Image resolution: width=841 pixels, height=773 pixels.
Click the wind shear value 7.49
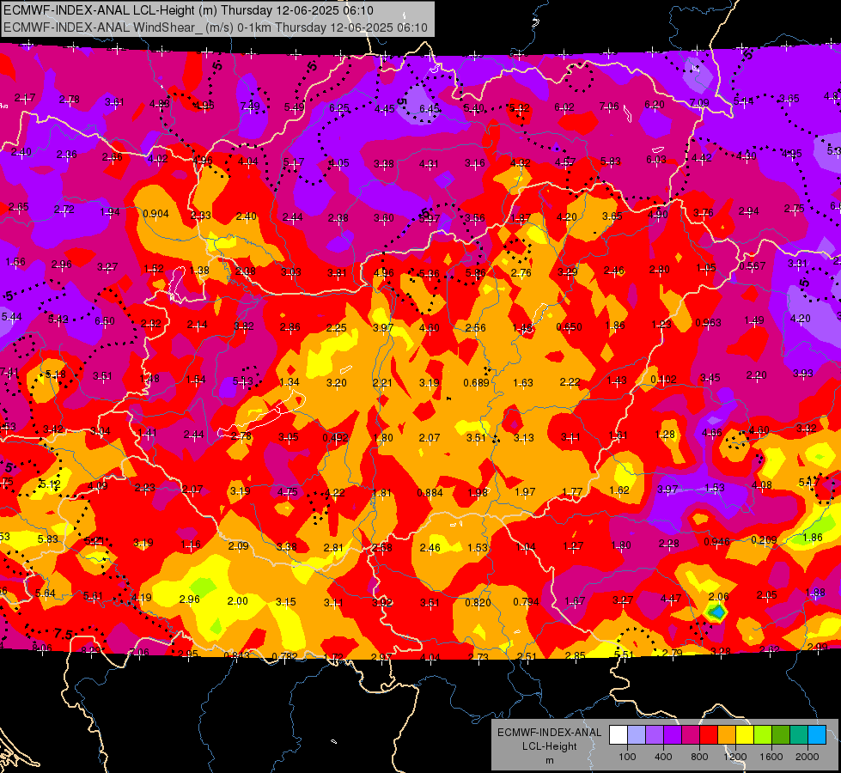pos(250,106)
